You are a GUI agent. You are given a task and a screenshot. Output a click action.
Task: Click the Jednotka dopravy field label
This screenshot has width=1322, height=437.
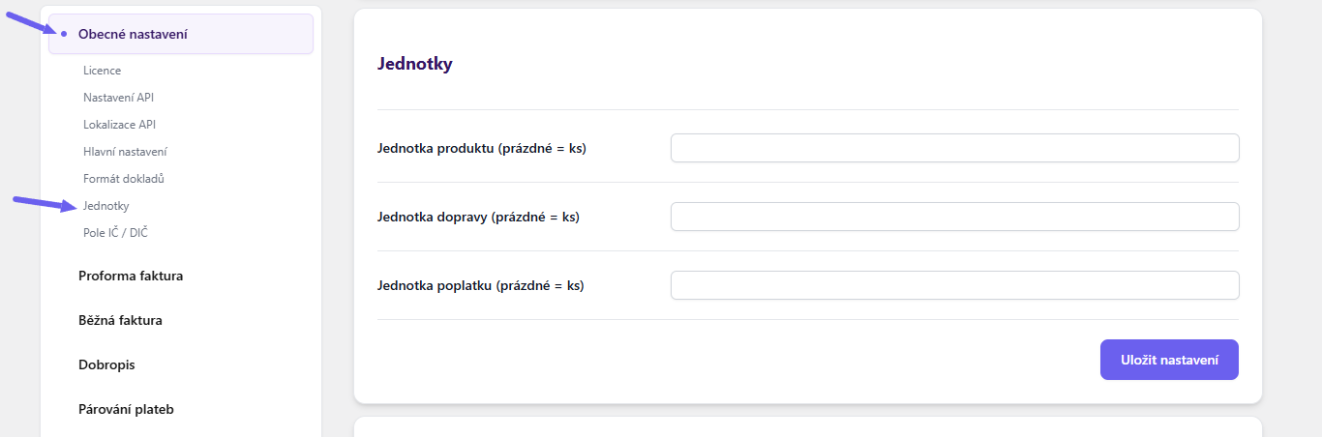[x=478, y=217]
